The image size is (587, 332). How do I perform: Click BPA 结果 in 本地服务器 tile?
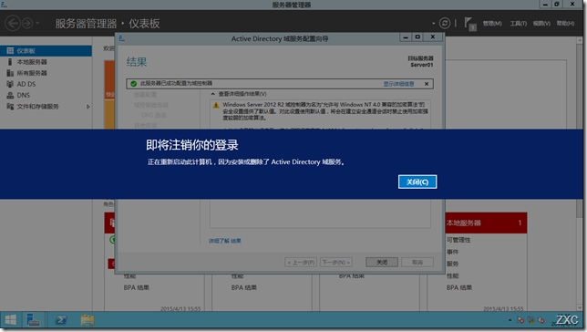click(x=459, y=288)
